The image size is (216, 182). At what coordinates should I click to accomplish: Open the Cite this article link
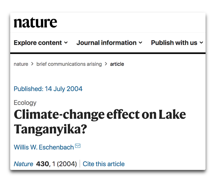103,164
